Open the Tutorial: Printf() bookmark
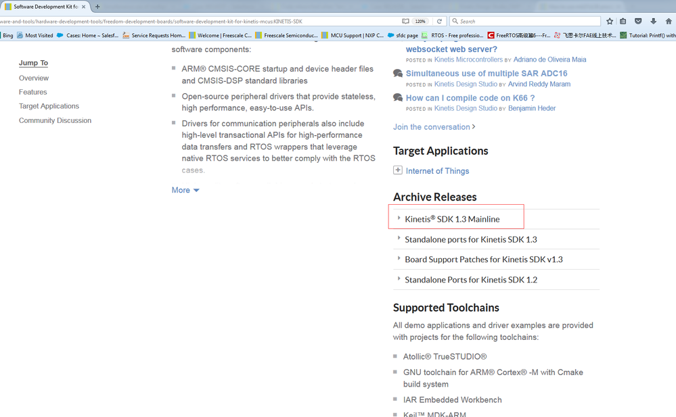The image size is (676, 417). point(648,35)
